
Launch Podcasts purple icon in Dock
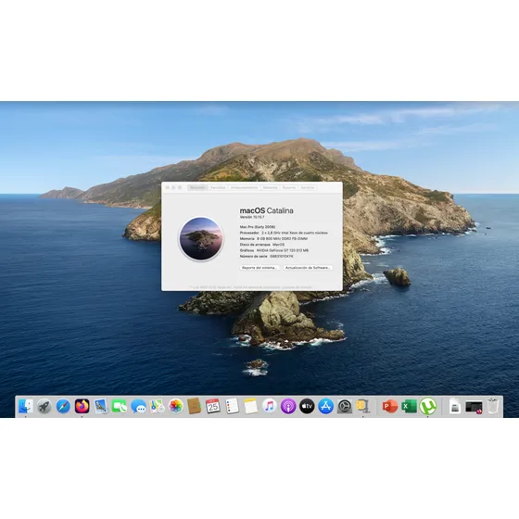[288, 406]
